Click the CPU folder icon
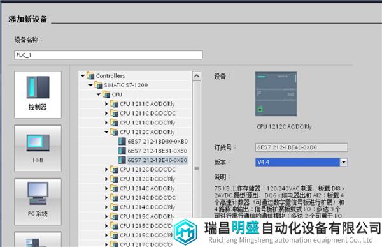Viewport: 382px width, 247px height. tap(106, 94)
